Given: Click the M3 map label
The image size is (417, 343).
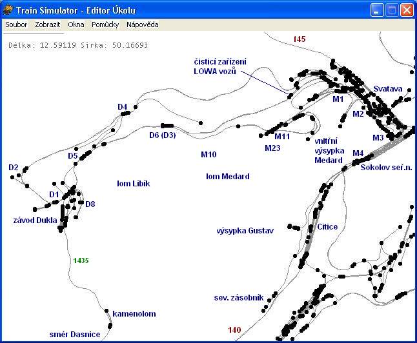Looking at the screenshot, I should [378, 137].
